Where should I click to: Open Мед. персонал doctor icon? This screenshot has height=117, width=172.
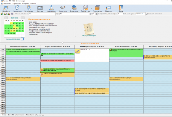click(51, 9)
